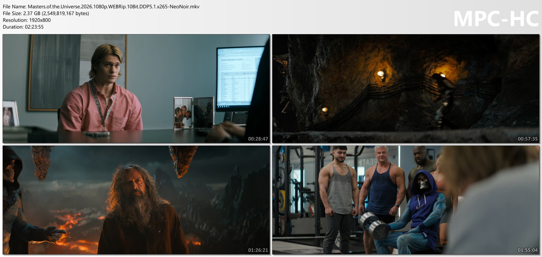Click the 00:57:35 timestamp label
The height and width of the screenshot is (257, 542).
(x=528, y=139)
